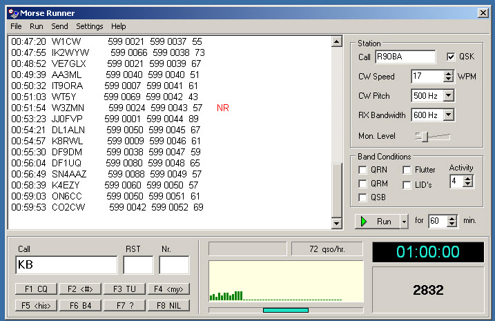Toggle the QSK checkbox
Screen dimensions: 495x321
pyautogui.click(x=452, y=57)
